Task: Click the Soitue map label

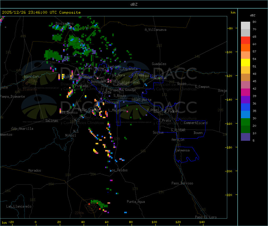Action: [x=158, y=132]
